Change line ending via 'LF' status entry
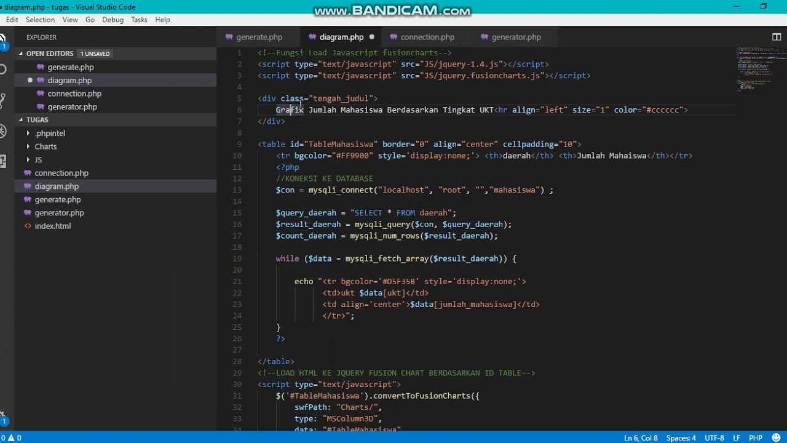This screenshot has height=443, width=787. (x=736, y=438)
